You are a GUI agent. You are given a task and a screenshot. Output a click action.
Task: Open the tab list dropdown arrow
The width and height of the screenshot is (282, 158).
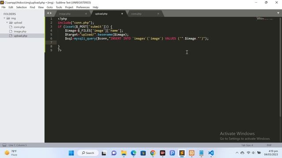click(278, 13)
